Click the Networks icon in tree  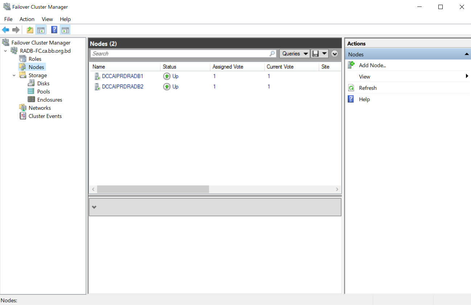pyautogui.click(x=23, y=108)
